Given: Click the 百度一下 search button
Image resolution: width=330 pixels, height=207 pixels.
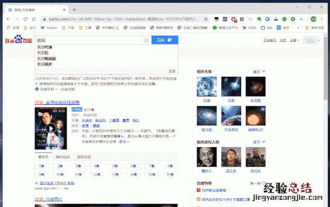Looking at the screenshot, I should coord(165,40).
